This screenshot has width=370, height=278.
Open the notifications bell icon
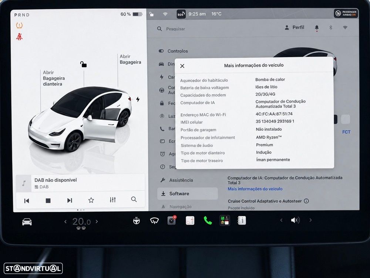click(317, 28)
